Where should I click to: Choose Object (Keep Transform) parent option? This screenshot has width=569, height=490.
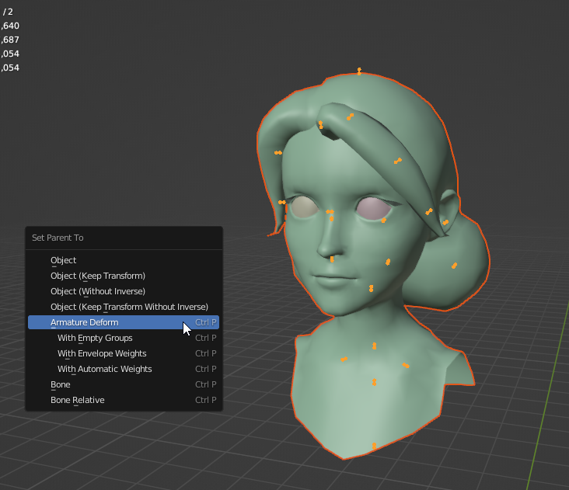tap(124, 276)
